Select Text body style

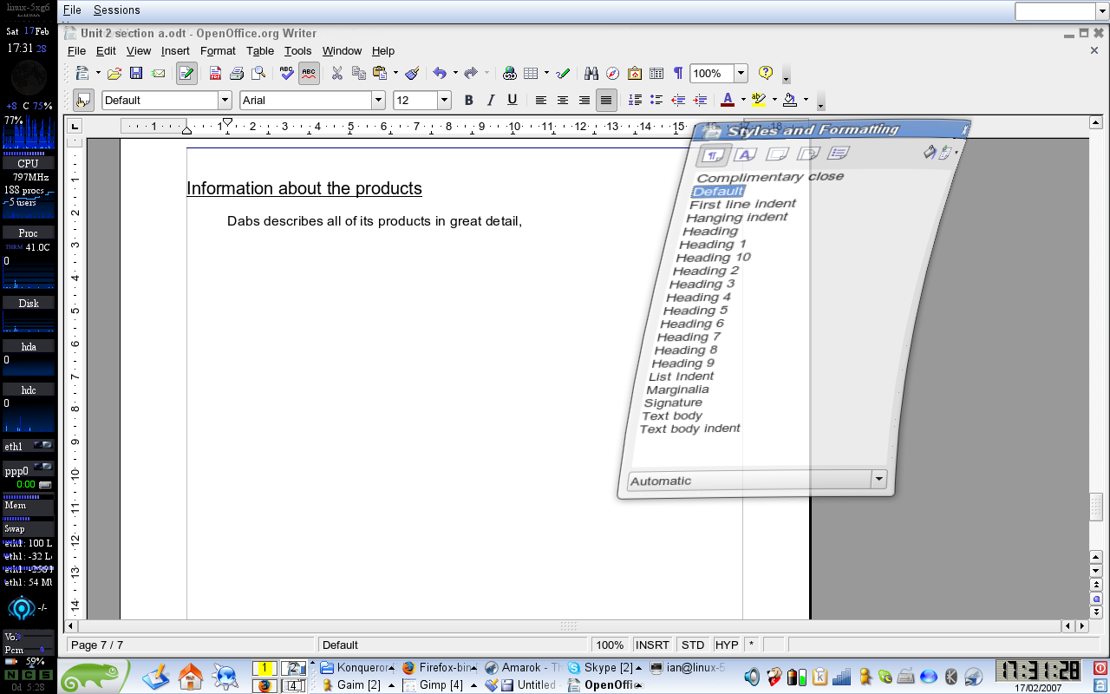[672, 416]
